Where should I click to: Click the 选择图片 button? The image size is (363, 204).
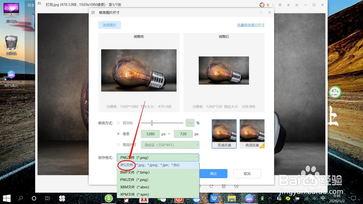click(110, 25)
